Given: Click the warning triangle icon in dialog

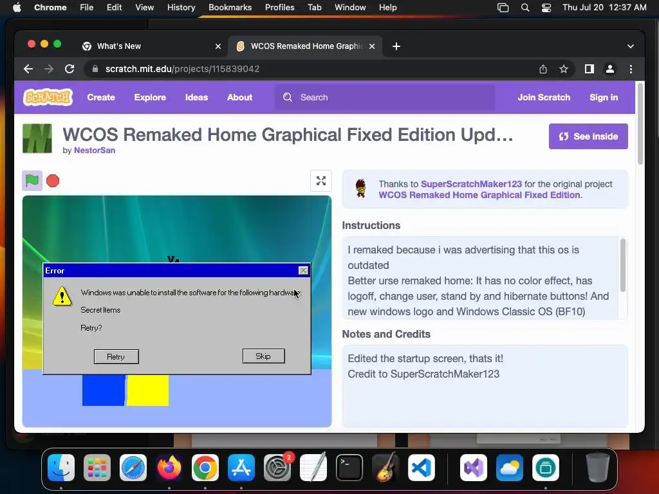Looking at the screenshot, I should pyautogui.click(x=62, y=296).
